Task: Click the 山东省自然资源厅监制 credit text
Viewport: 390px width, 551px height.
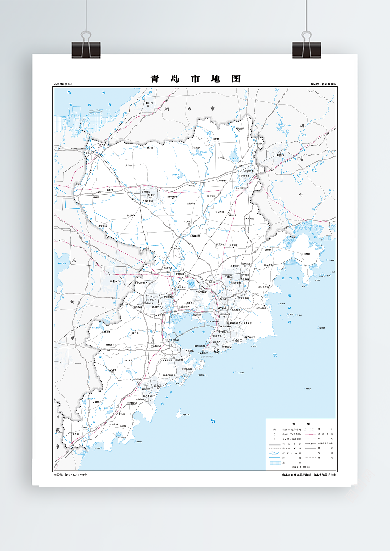Action: pos(296,475)
